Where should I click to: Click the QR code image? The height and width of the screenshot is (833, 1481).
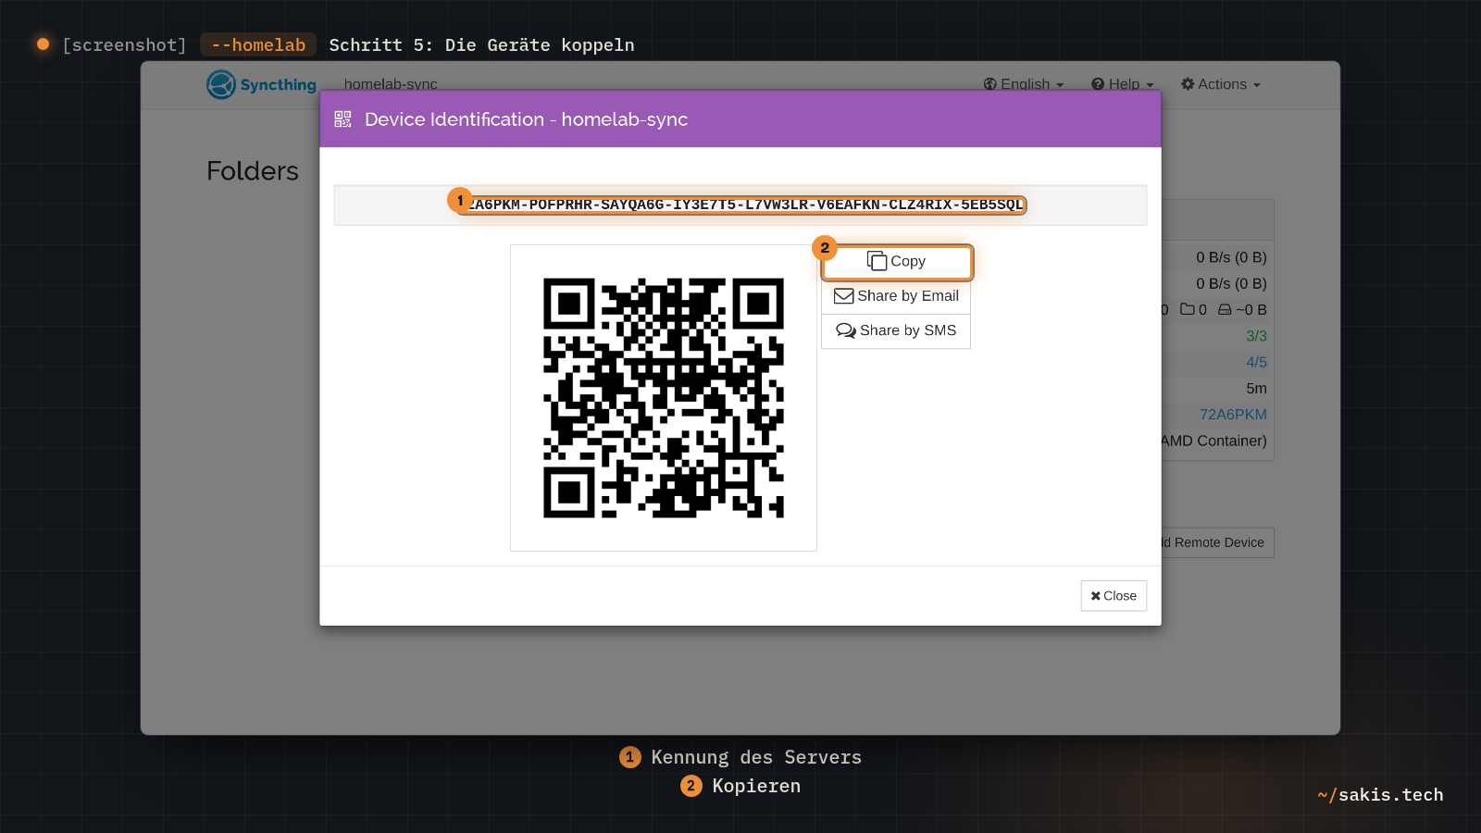click(x=664, y=398)
